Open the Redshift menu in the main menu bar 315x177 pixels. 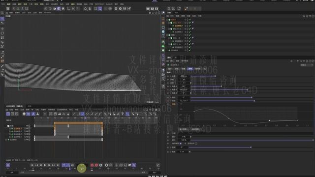click(109, 4)
